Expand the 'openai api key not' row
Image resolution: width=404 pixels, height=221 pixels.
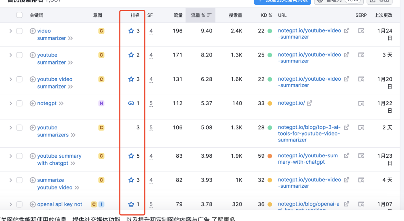pyautogui.click(x=11, y=204)
